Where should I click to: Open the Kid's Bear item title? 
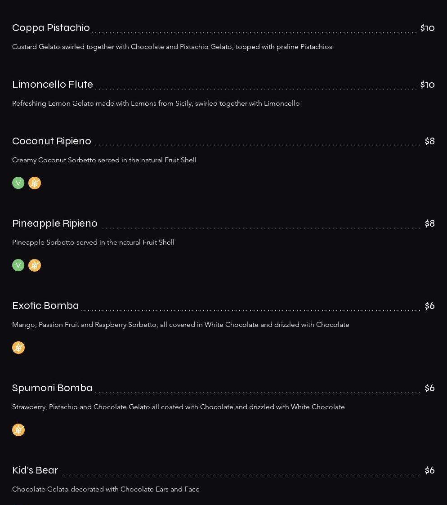35,470
